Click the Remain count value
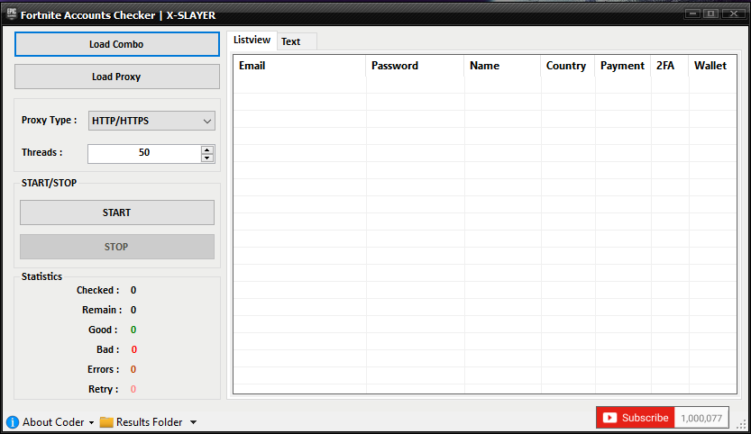The image size is (751, 434). pos(133,310)
